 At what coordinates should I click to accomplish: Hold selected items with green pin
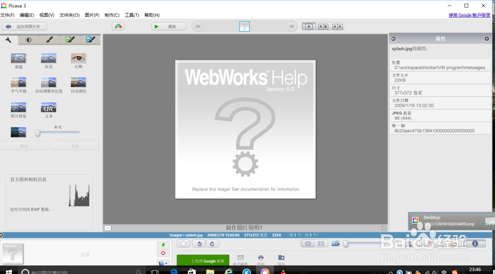tap(163, 245)
